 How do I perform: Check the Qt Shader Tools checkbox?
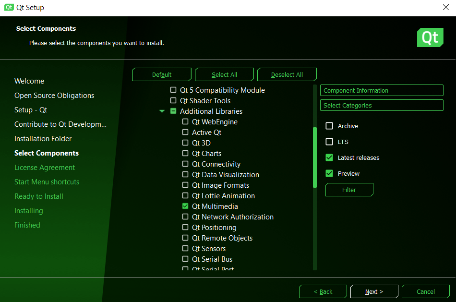(173, 100)
